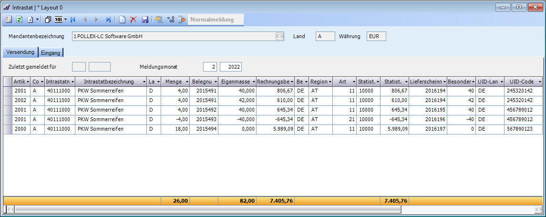Delete record with the red X icon
546x217 pixels.
click(134, 20)
